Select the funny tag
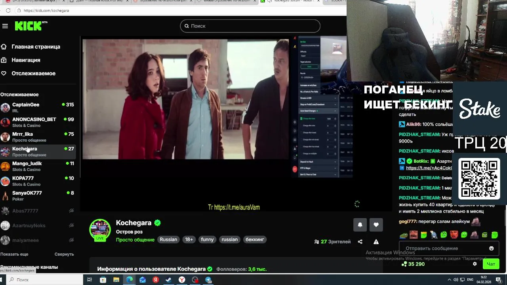Screen dimensions: 507x285 click(x=207, y=239)
